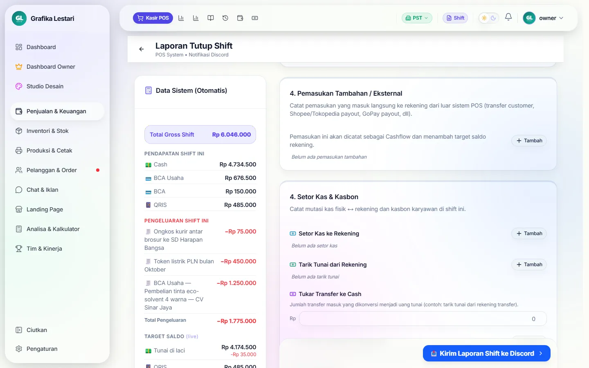Image resolution: width=589 pixels, height=368 pixels.
Task: Open the book icon in toolbar
Action: tap(211, 18)
